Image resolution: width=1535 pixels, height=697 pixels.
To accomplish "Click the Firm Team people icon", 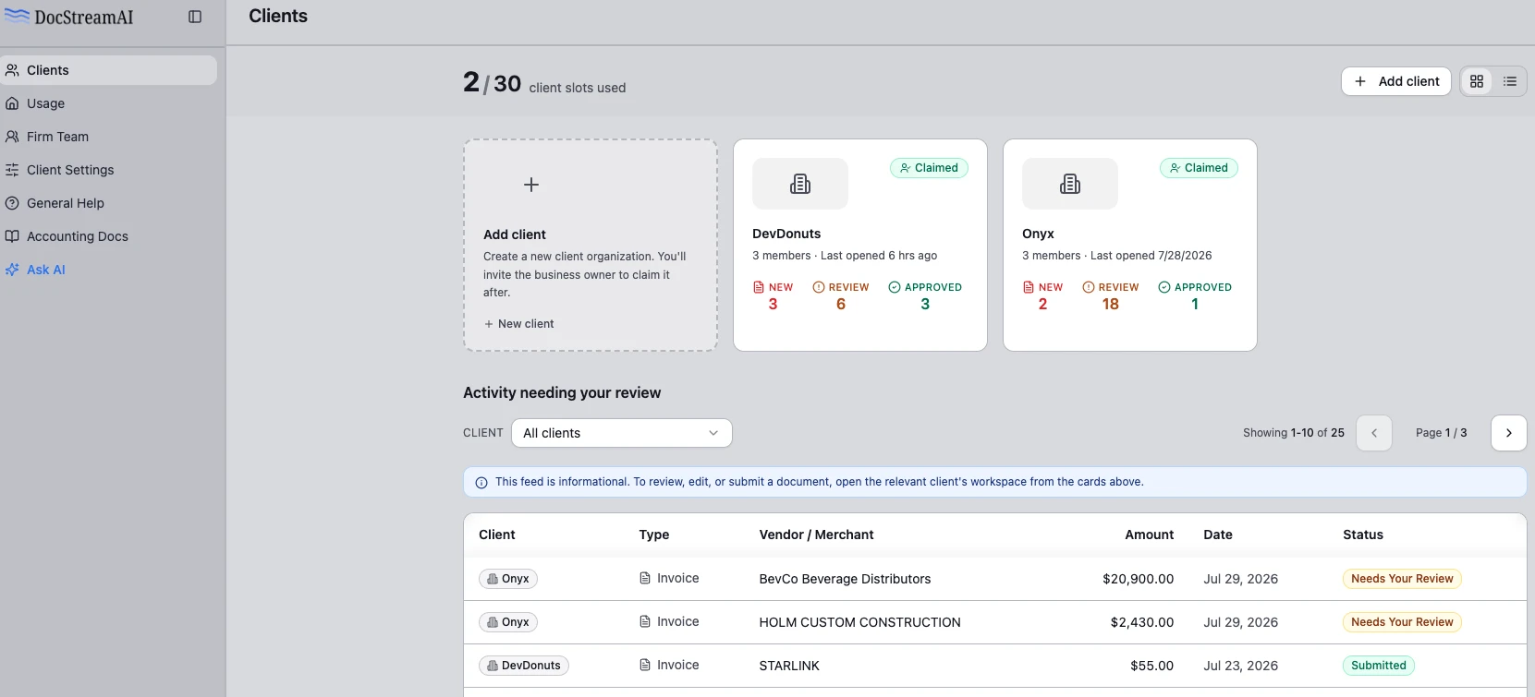I will [x=12, y=137].
